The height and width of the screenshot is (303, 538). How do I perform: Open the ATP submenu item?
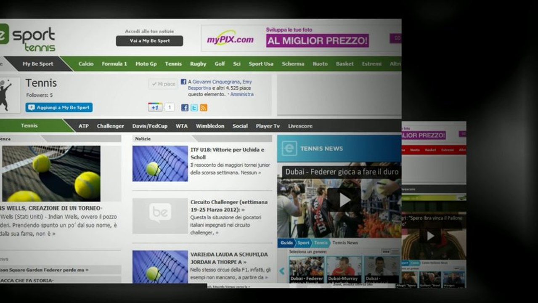pos(83,126)
